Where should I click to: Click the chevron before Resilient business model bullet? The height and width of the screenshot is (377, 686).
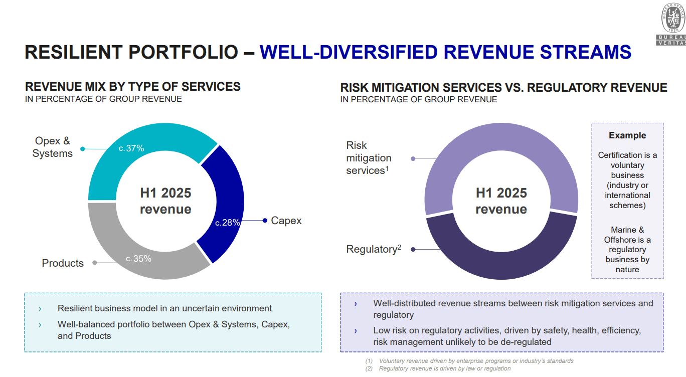[40, 308]
